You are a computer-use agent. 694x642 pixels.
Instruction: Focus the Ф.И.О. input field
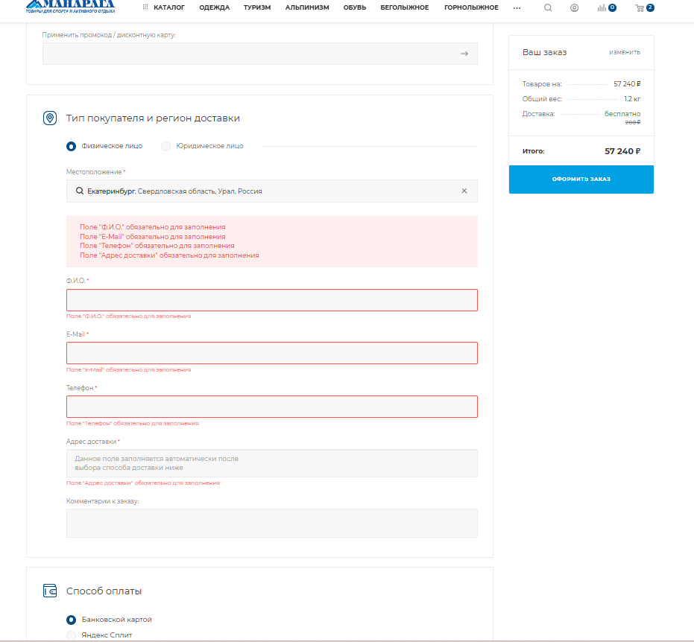pyautogui.click(x=271, y=300)
